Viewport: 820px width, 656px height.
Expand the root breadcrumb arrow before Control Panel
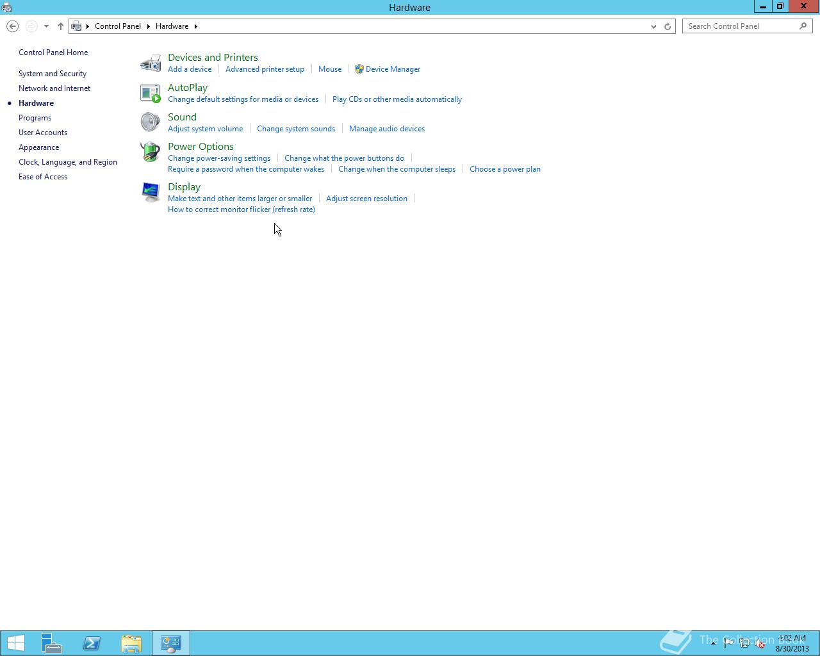pyautogui.click(x=88, y=26)
